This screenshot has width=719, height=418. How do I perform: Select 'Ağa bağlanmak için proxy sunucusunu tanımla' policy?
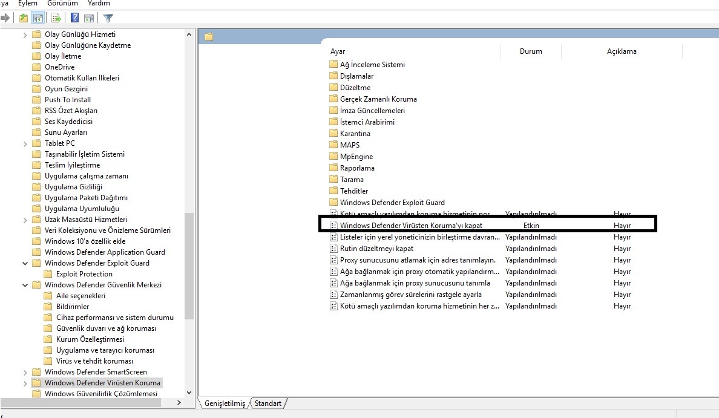415,282
